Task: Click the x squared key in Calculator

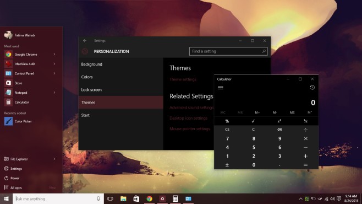Action: click(279, 121)
